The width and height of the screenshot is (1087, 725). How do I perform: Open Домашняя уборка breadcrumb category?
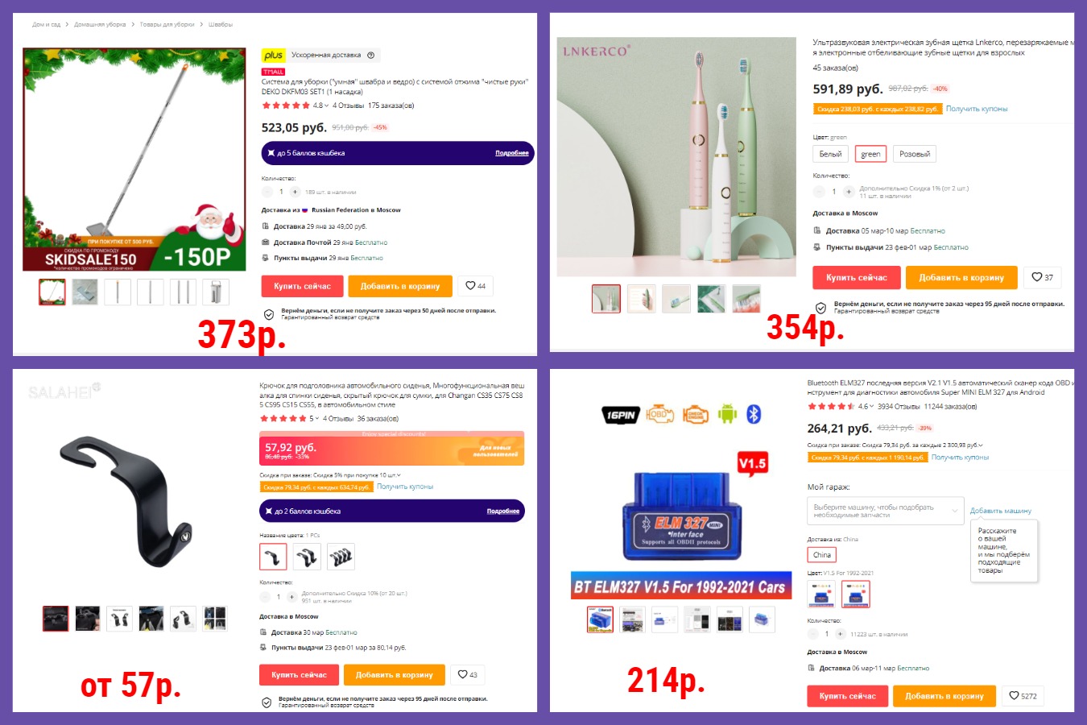point(100,24)
